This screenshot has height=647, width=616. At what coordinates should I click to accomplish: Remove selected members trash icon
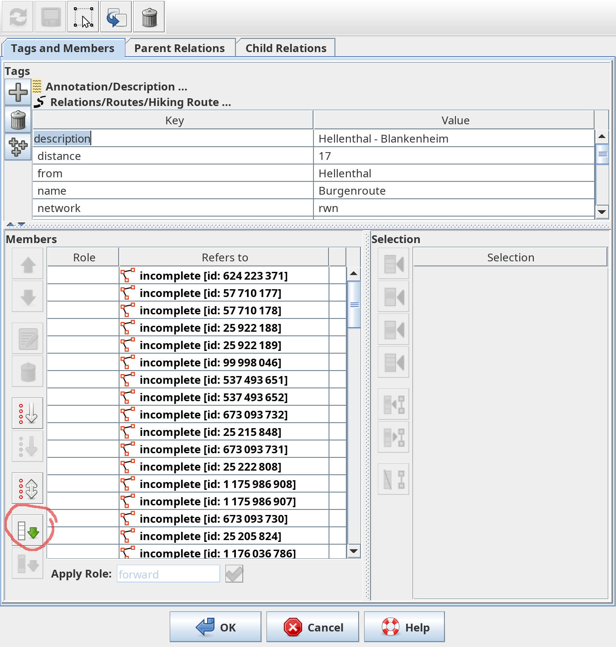click(28, 372)
